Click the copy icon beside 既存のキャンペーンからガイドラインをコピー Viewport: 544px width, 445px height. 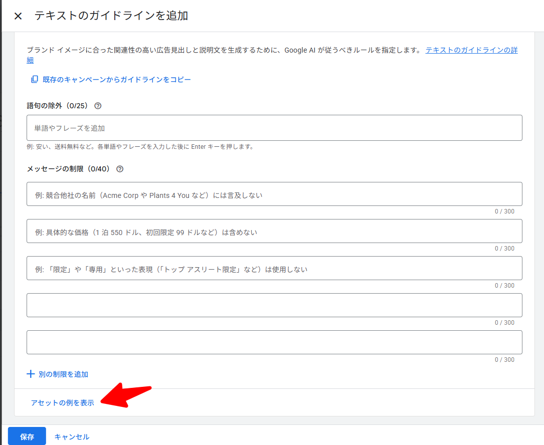coord(35,79)
